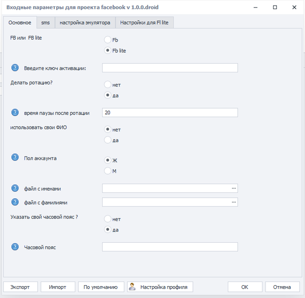Click the window title text Входные параметры
Screen dimensions: 305x298
click(35, 8)
